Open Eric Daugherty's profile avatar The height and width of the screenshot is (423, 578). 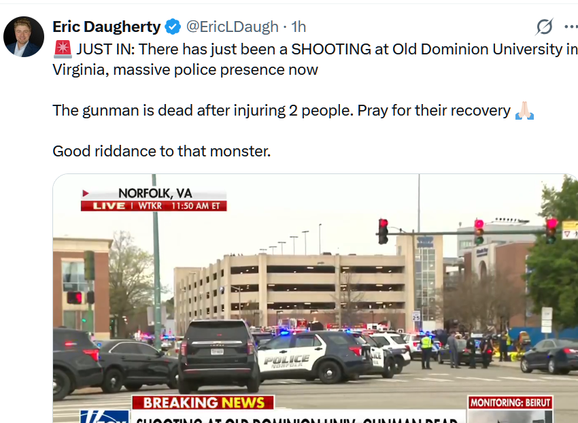[24, 37]
